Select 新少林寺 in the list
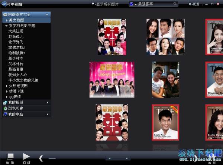The image size is (223, 165). coord(16,58)
